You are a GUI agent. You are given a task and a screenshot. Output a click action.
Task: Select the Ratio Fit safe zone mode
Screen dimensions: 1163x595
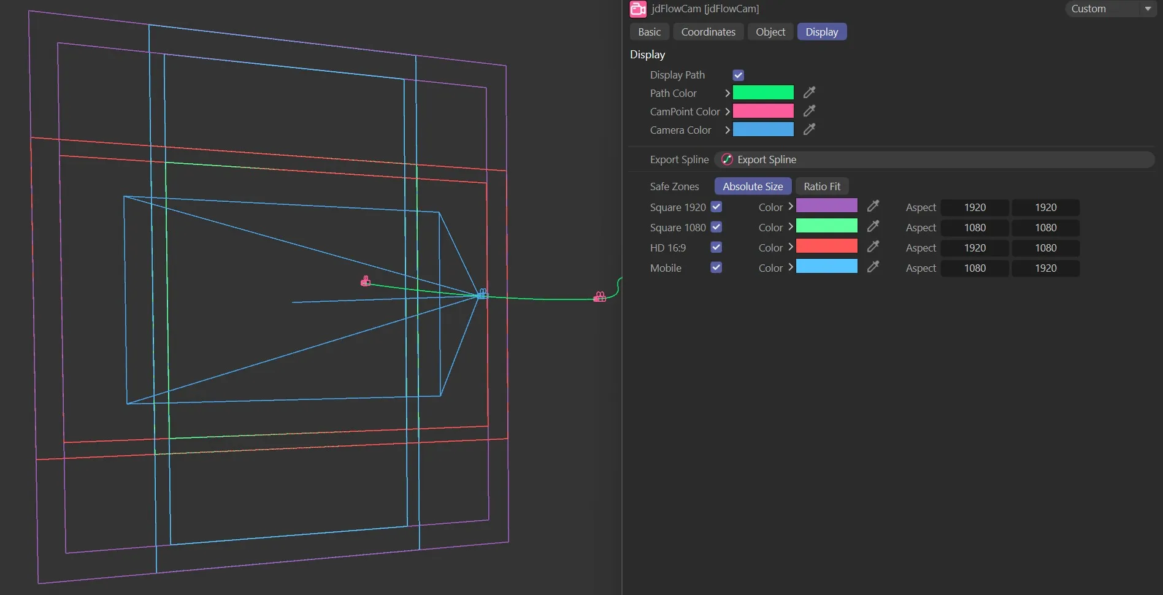point(821,186)
